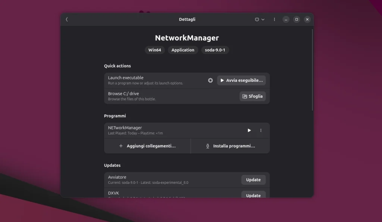Image resolution: width=382 pixels, height=222 pixels.
Task: Minimize the Dettagli window
Action: tap(286, 19)
